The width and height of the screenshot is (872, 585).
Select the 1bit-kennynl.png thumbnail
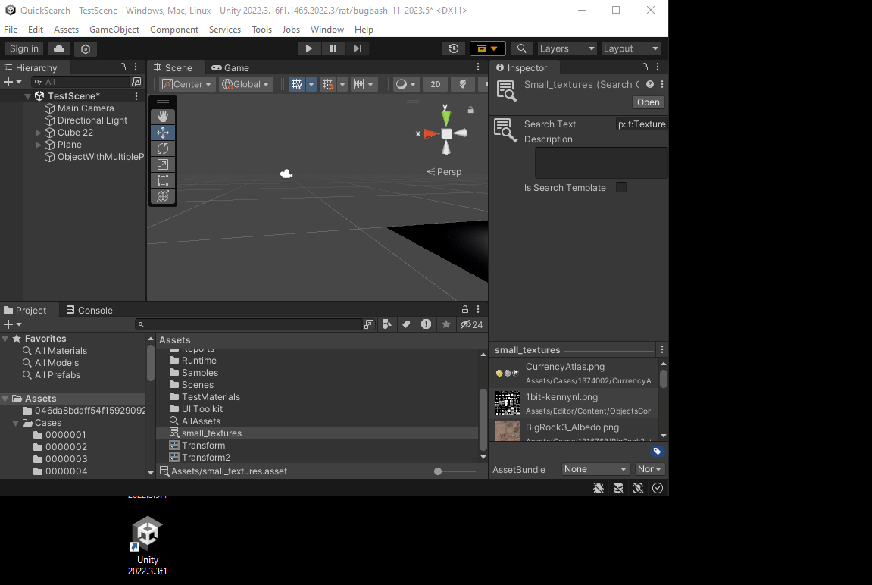[x=508, y=403]
